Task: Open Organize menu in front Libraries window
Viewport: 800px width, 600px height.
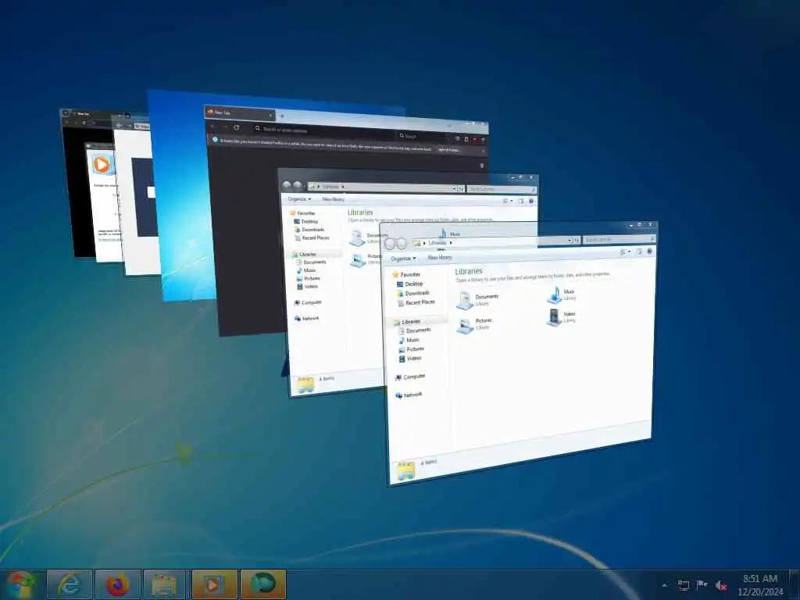Action: (x=403, y=259)
